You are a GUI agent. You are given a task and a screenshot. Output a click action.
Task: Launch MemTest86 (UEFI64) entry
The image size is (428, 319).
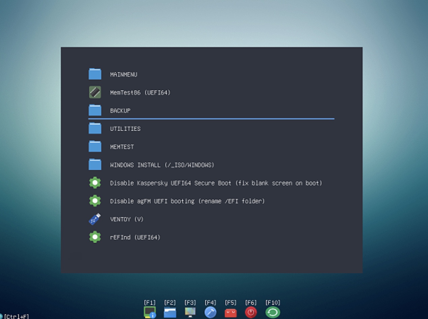211,92
